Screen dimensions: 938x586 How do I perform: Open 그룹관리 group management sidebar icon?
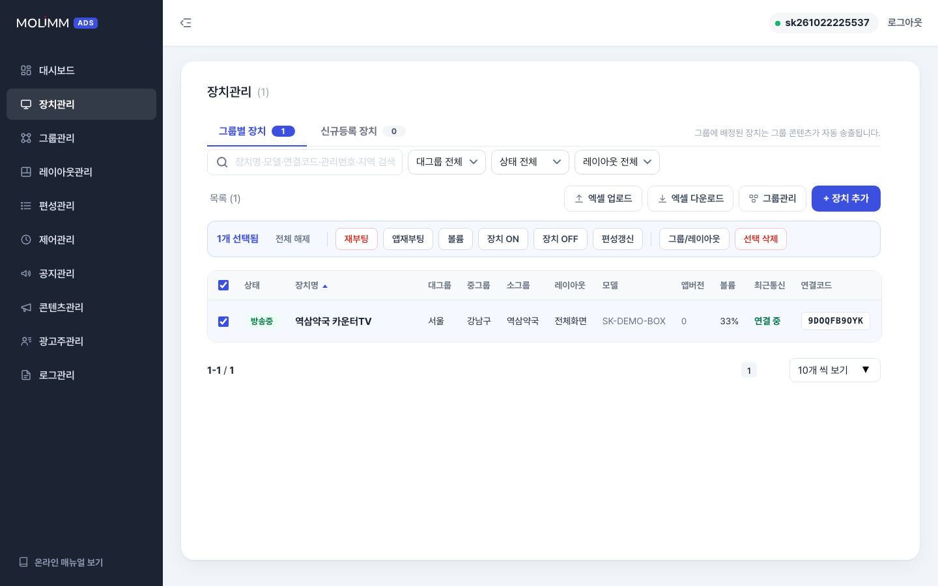(x=26, y=138)
